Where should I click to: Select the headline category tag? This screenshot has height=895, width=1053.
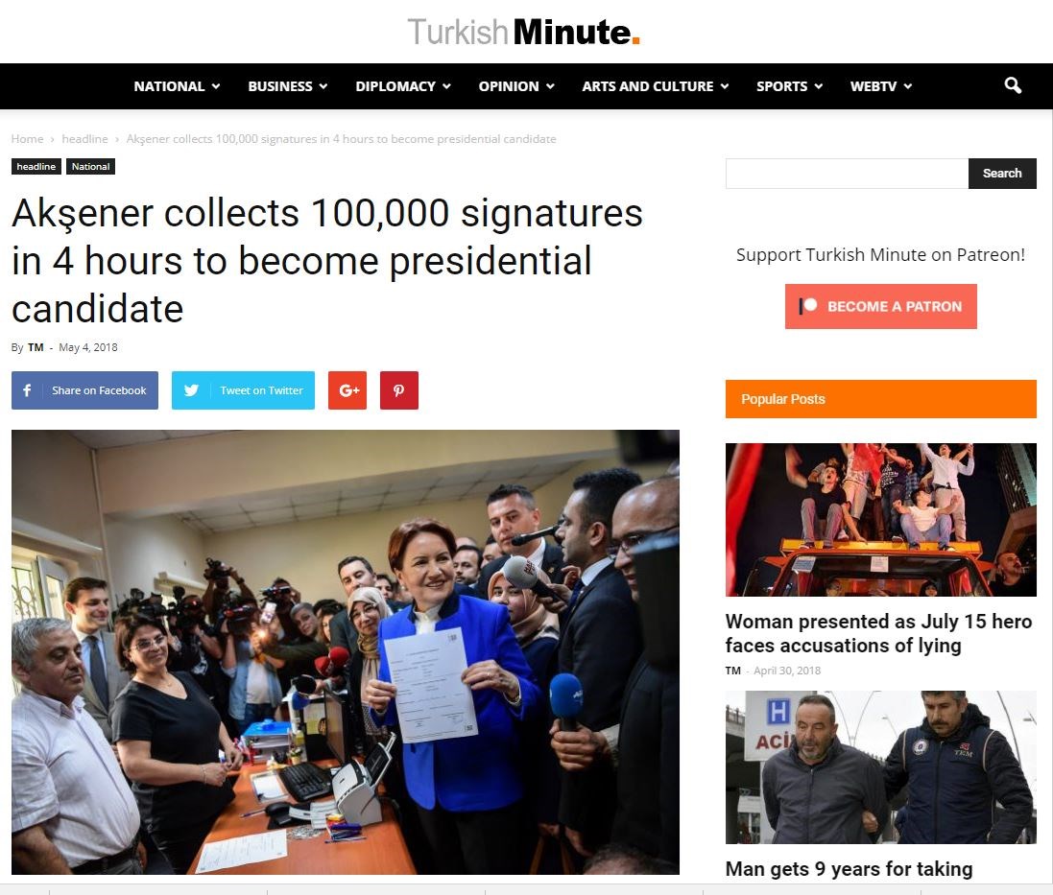click(x=36, y=166)
